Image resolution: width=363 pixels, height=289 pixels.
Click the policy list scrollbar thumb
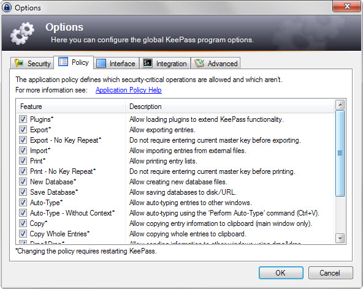(340, 153)
